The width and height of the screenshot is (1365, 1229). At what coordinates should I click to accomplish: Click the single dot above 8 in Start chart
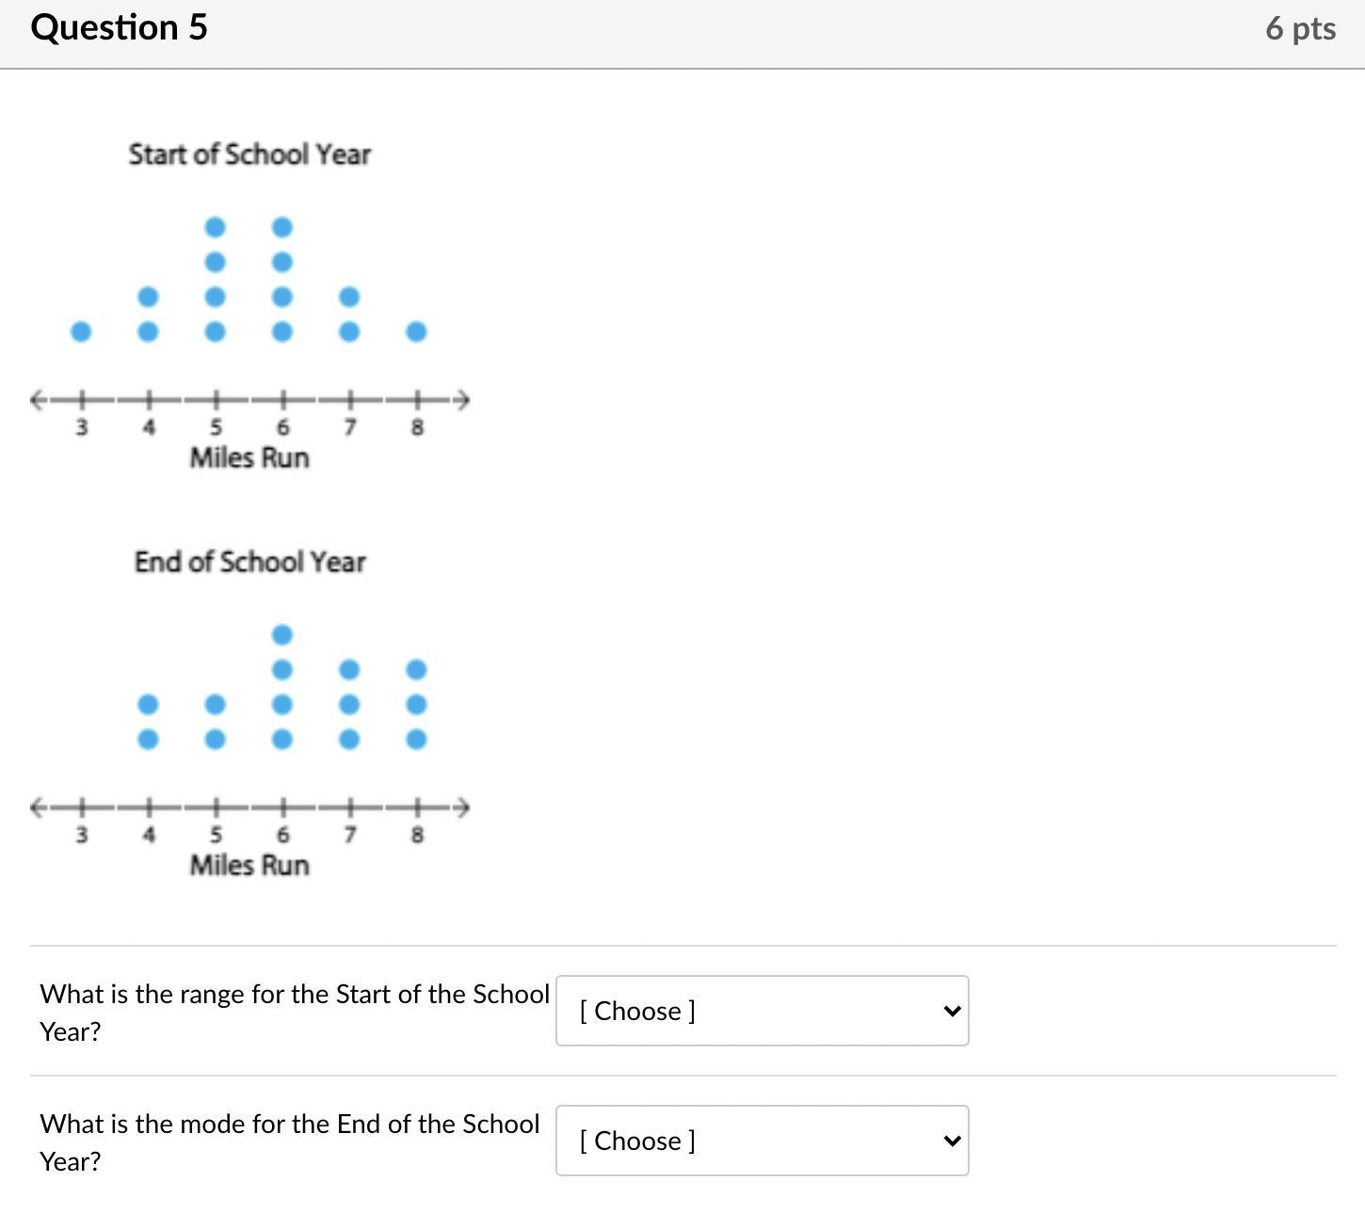point(416,331)
